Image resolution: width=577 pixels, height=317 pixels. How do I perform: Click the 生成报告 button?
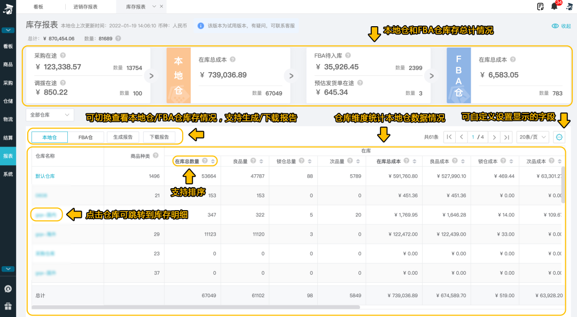coord(123,137)
